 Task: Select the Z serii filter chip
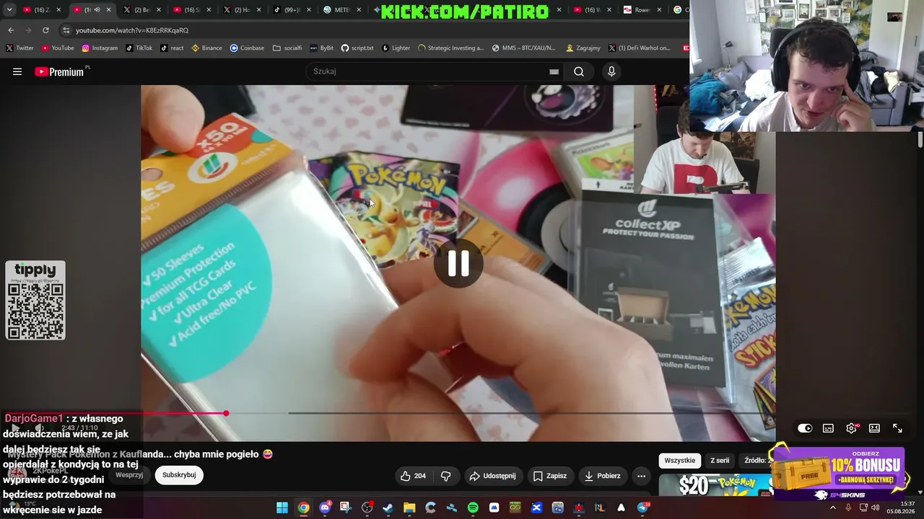pyautogui.click(x=720, y=461)
